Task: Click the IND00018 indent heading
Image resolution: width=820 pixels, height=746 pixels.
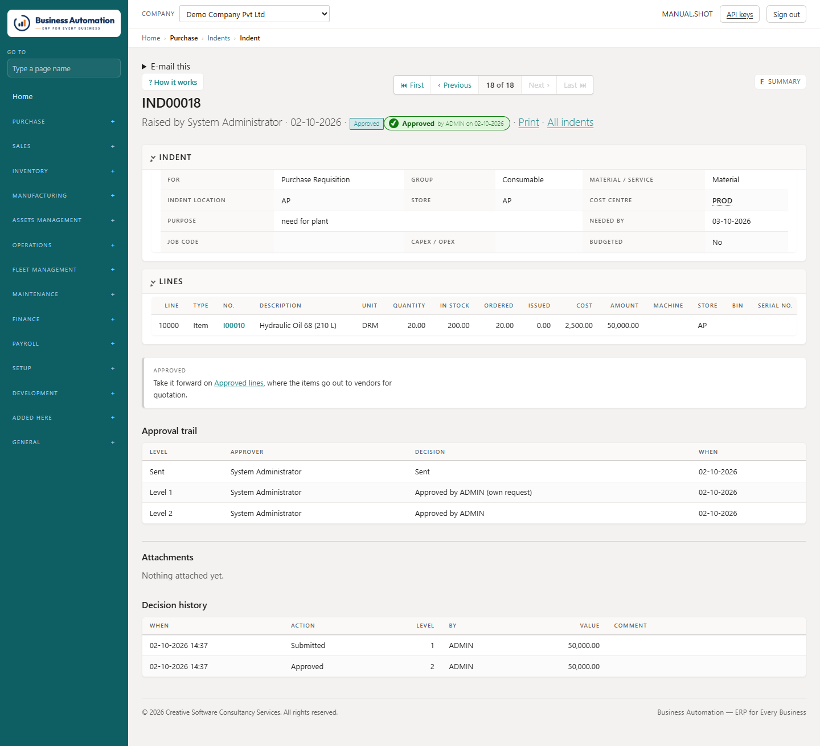Action: 171,103
